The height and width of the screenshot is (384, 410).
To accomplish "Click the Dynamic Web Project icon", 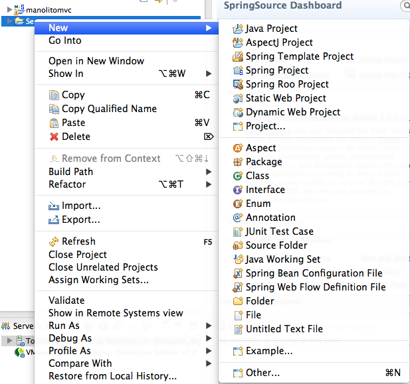I will 238,112.
